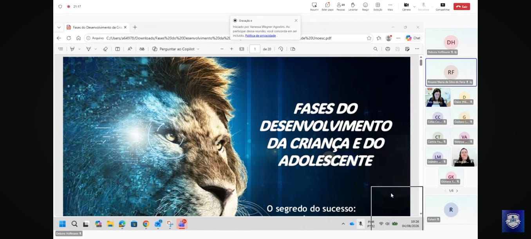531x239 pixels.
Task: Open Microsoft Teams icon on the taskbar
Action: click(x=182, y=224)
